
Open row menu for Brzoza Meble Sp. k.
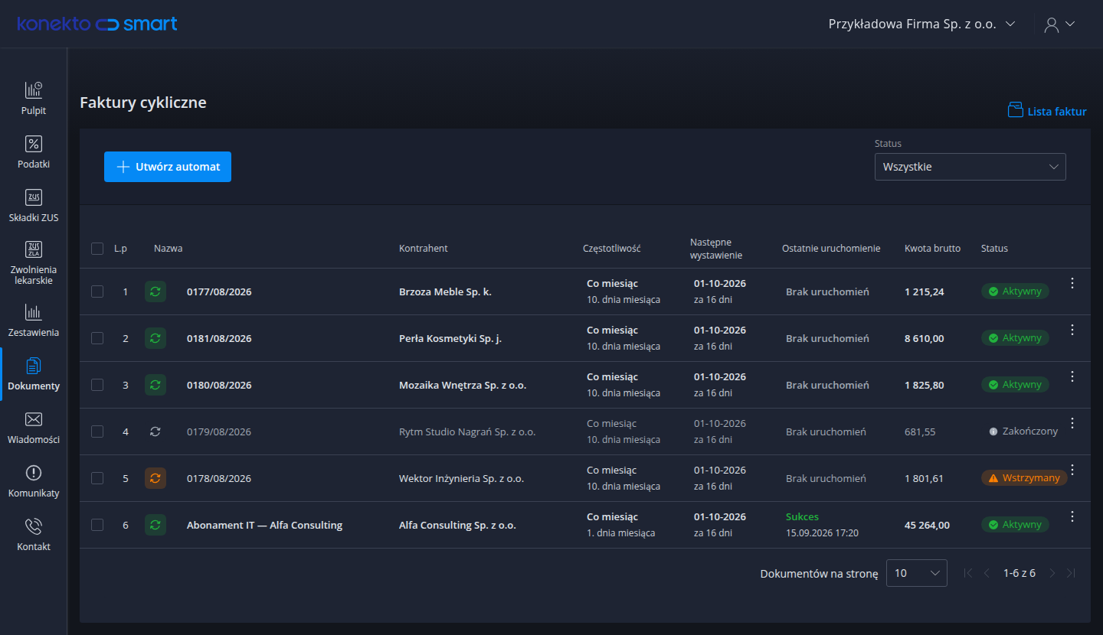pos(1072,283)
